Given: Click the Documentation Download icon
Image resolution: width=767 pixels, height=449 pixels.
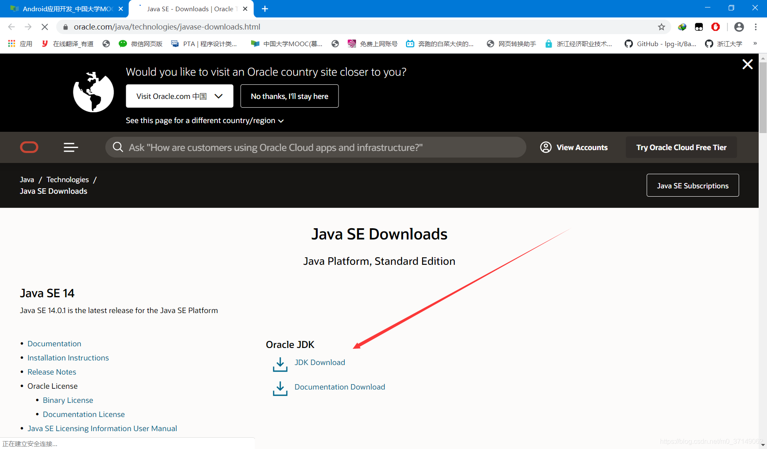Looking at the screenshot, I should coord(279,389).
